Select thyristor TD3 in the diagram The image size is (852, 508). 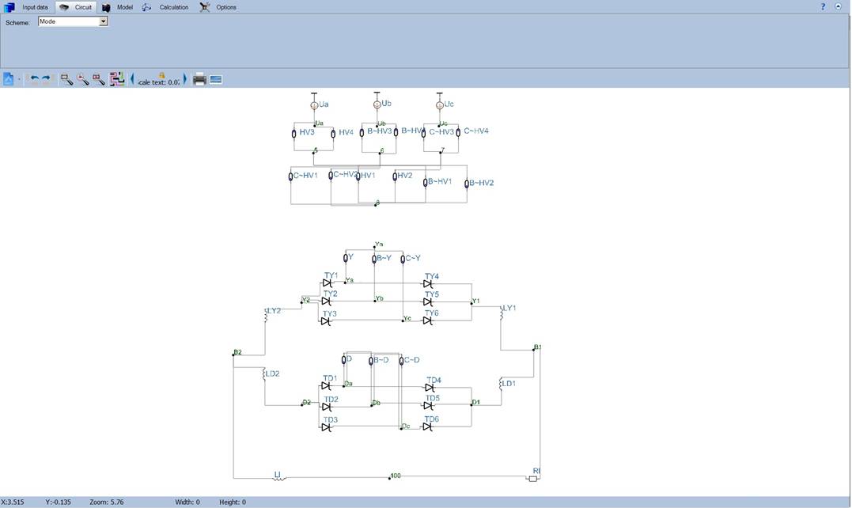coord(326,427)
